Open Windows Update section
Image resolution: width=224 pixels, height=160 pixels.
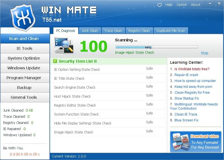[x=25, y=68]
